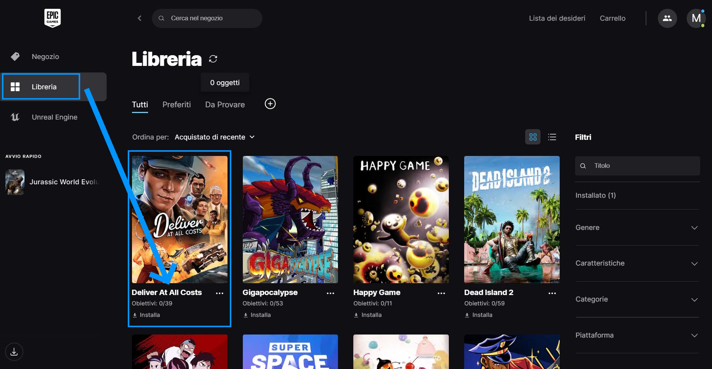
Task: Install Dead Island 2
Action: (479, 315)
